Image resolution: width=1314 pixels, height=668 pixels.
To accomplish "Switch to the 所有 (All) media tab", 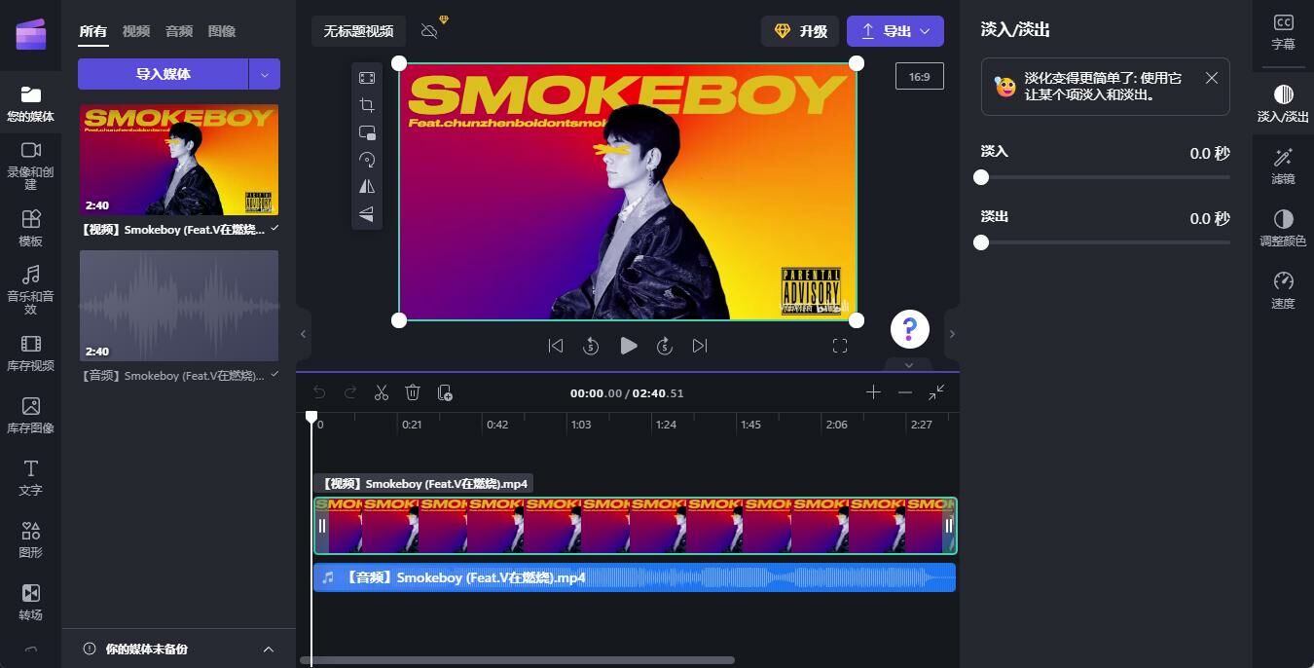I will pyautogui.click(x=93, y=31).
